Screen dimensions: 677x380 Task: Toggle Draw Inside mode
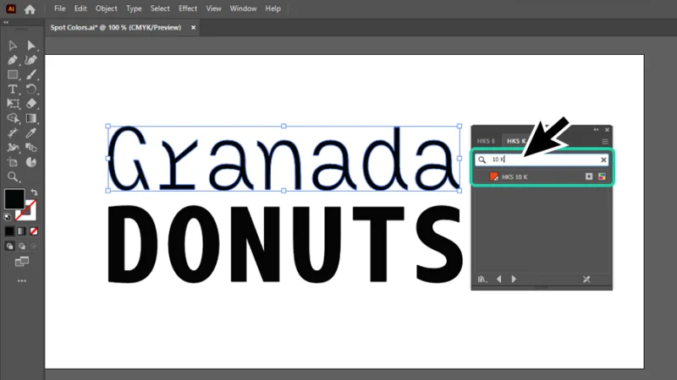[34, 246]
